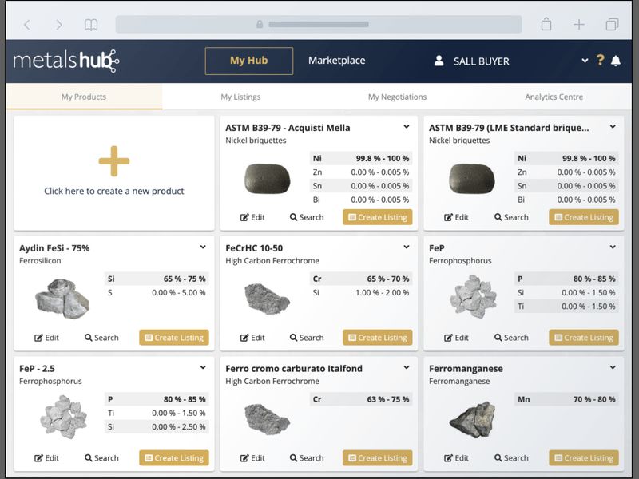Image resolution: width=639 pixels, height=479 pixels.
Task: Create Listing for FeCrHC 10-50
Action: coord(377,337)
